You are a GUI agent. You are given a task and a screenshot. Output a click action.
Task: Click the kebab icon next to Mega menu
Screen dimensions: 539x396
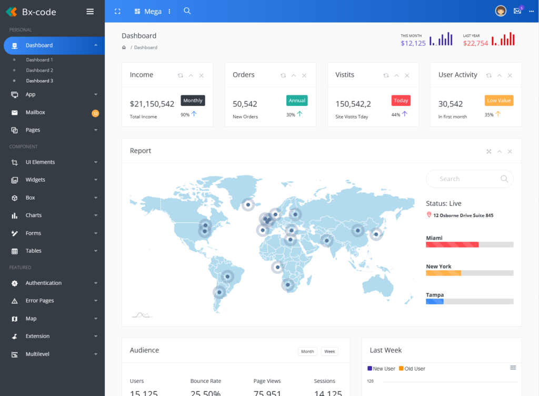point(169,11)
